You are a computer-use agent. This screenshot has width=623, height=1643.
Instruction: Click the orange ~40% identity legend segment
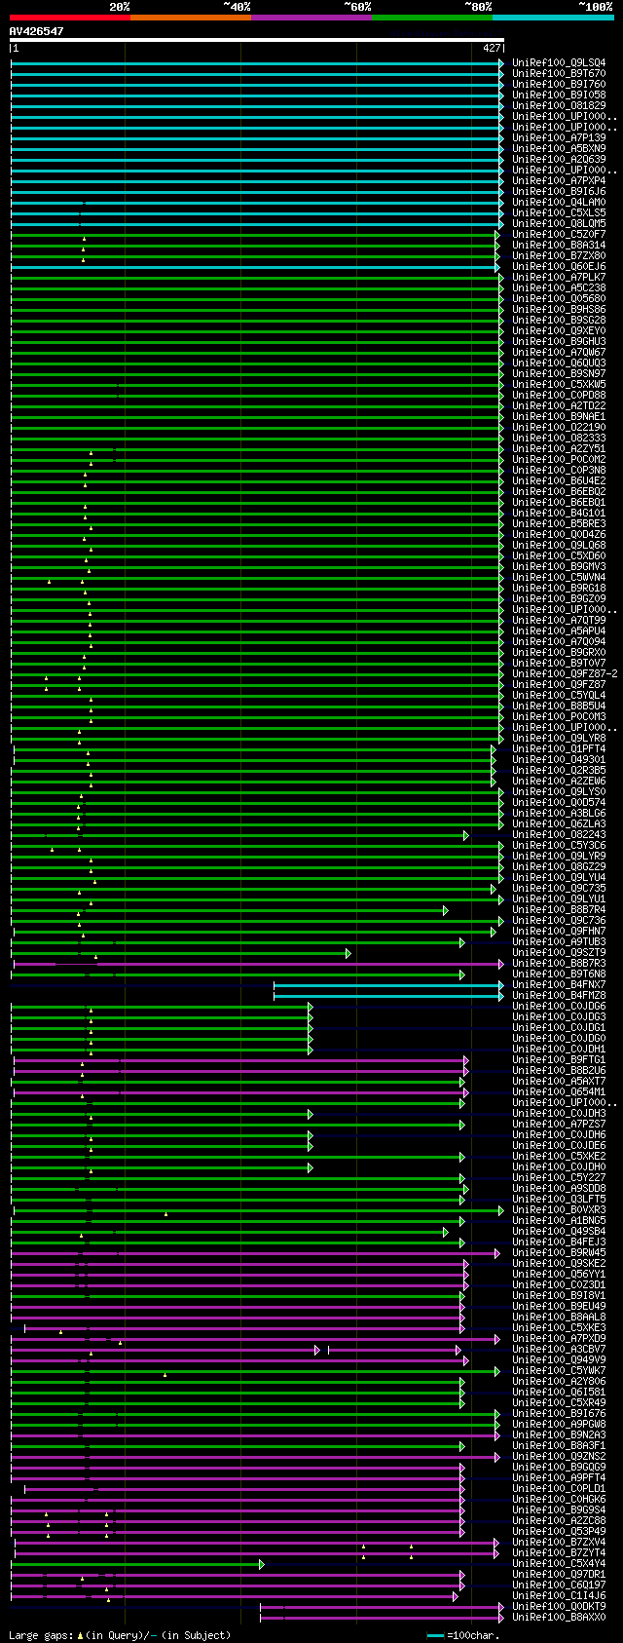point(191,18)
